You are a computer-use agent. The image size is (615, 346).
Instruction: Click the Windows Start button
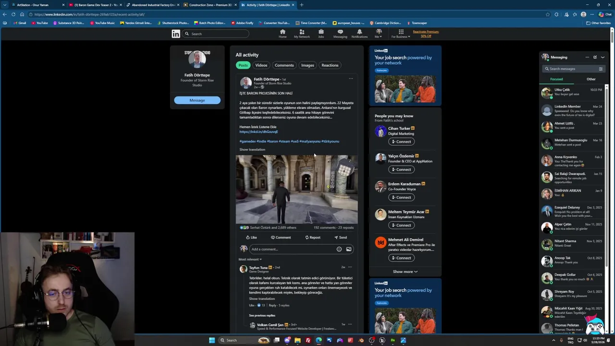[x=212, y=340]
